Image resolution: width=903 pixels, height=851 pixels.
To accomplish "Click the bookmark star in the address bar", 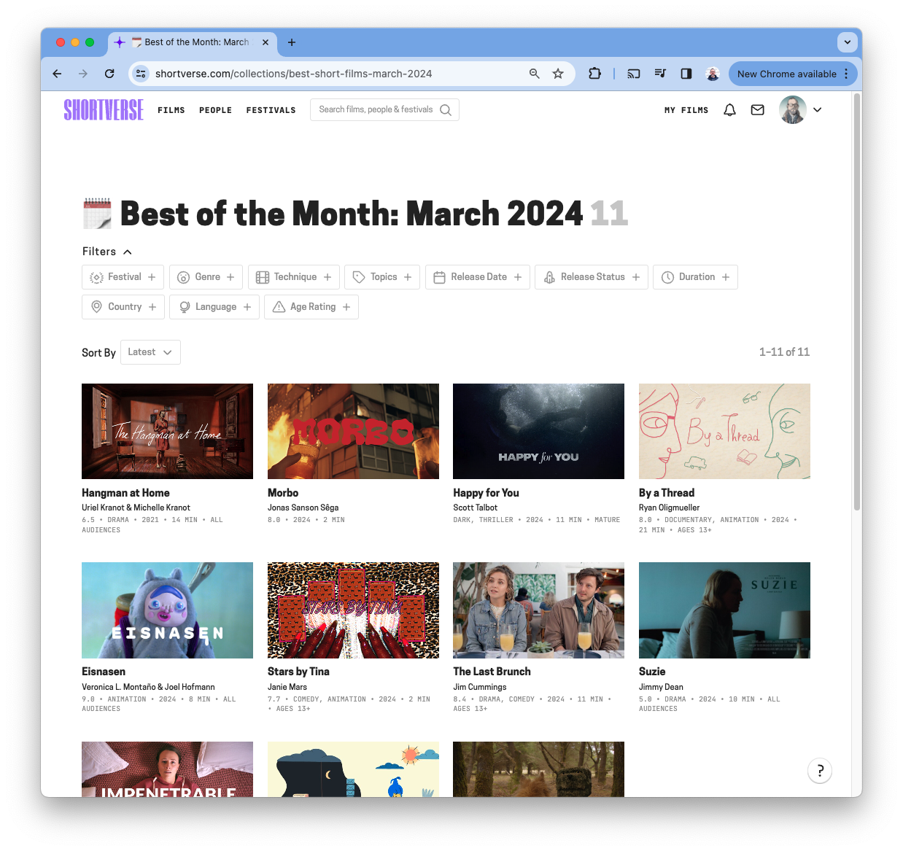I will [x=558, y=74].
